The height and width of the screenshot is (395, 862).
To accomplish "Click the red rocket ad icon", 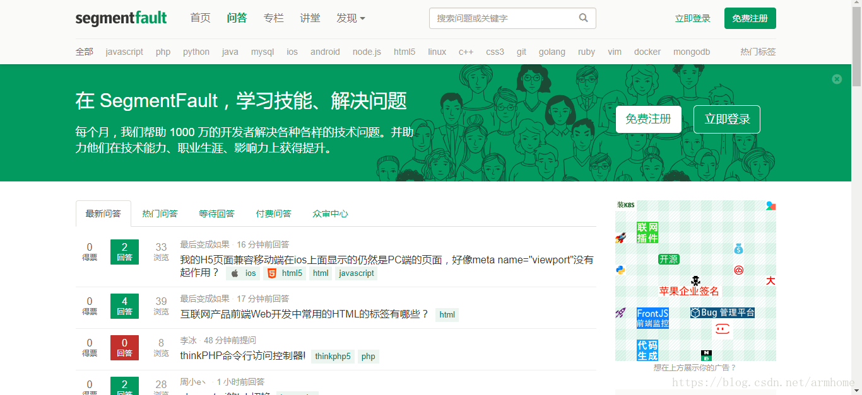I will click(x=620, y=238).
